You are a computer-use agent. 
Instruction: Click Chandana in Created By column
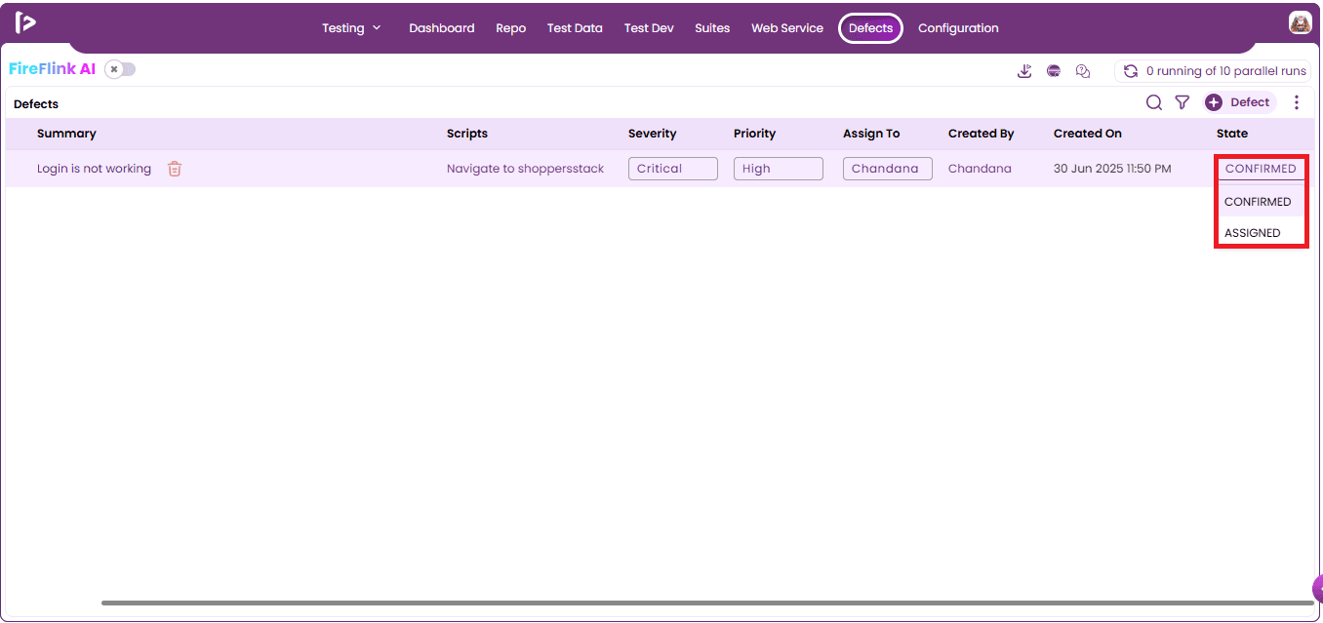(980, 169)
